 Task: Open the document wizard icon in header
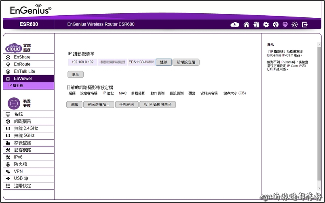(256, 25)
